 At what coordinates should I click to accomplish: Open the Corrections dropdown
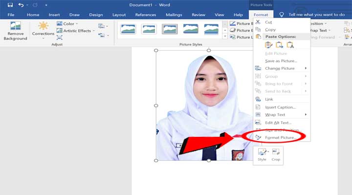point(43,30)
